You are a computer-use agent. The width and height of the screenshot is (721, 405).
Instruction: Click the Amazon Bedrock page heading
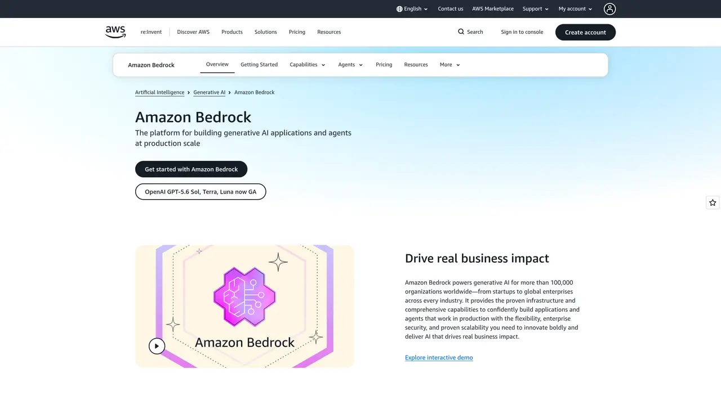click(193, 117)
